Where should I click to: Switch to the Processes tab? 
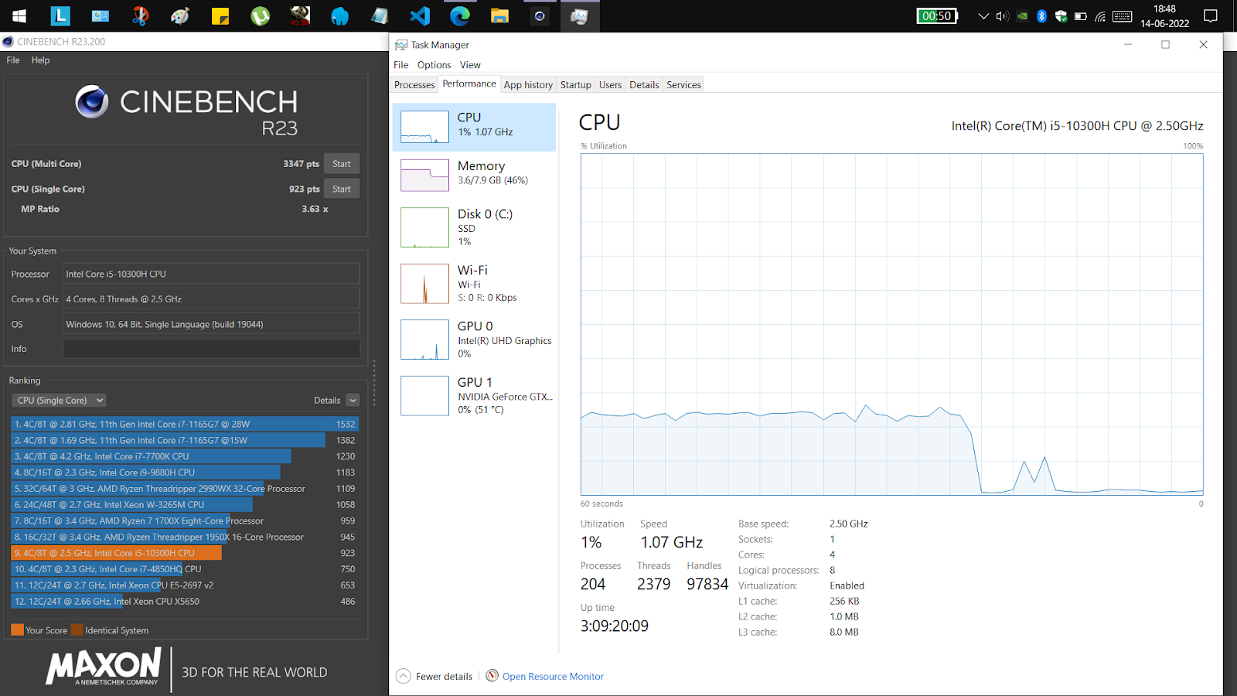414,85
